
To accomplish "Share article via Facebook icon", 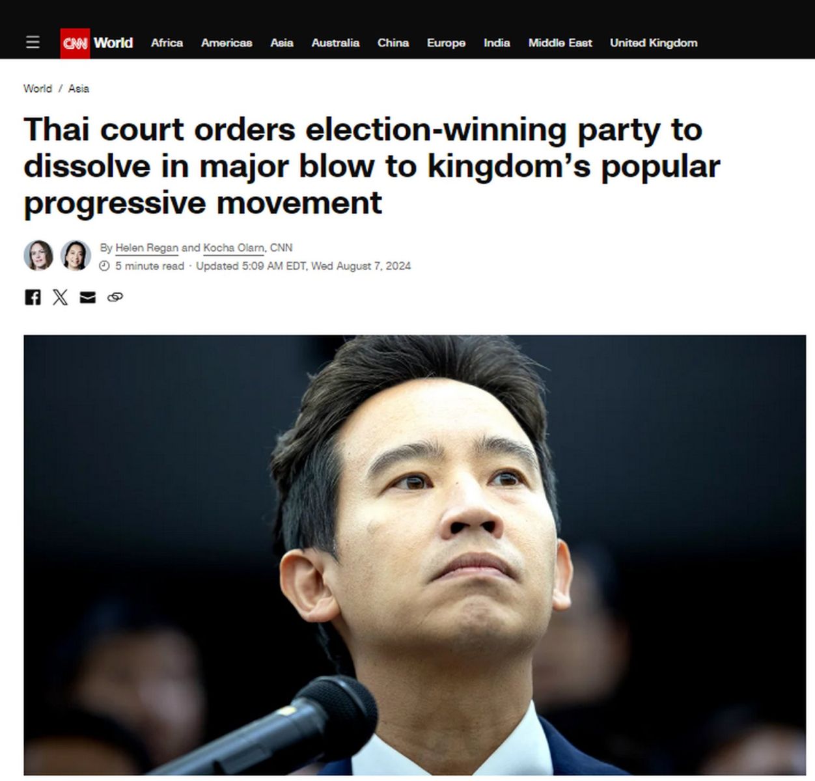I will [x=33, y=297].
